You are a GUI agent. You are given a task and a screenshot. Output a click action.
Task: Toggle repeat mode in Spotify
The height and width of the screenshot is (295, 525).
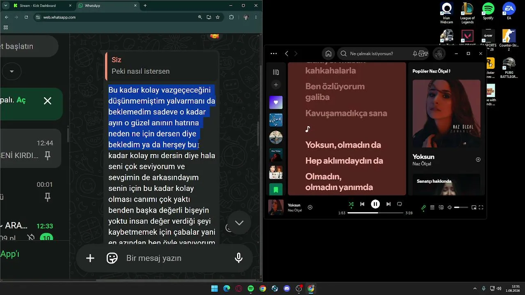click(399, 204)
